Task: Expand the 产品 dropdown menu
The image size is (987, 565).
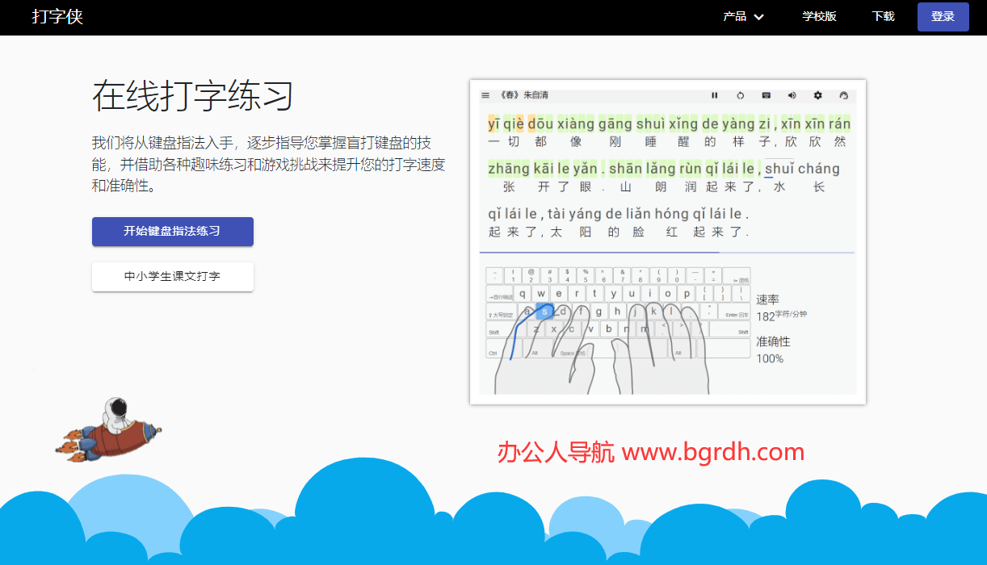Action: (741, 16)
